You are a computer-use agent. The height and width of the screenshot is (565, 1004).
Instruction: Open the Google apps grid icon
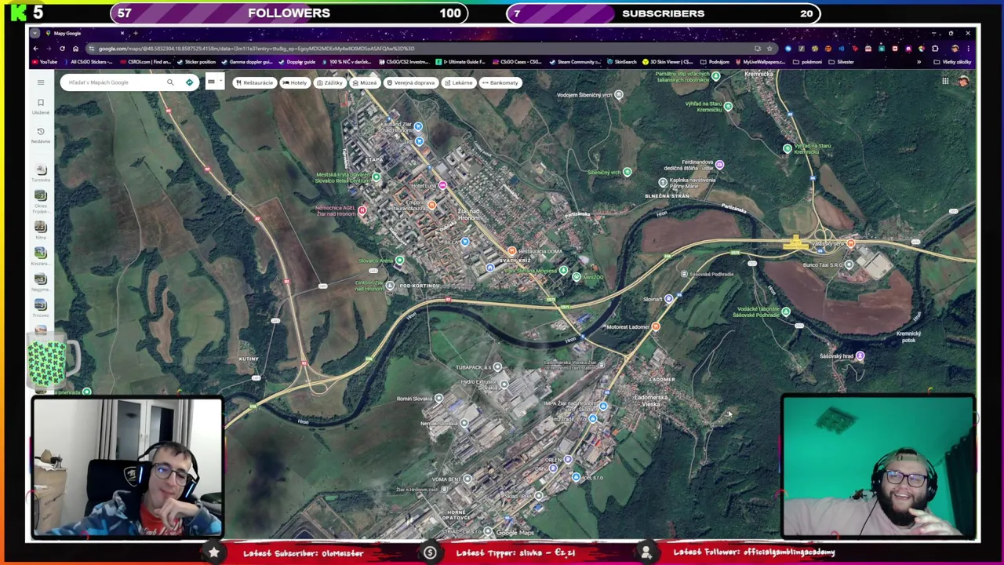945,82
